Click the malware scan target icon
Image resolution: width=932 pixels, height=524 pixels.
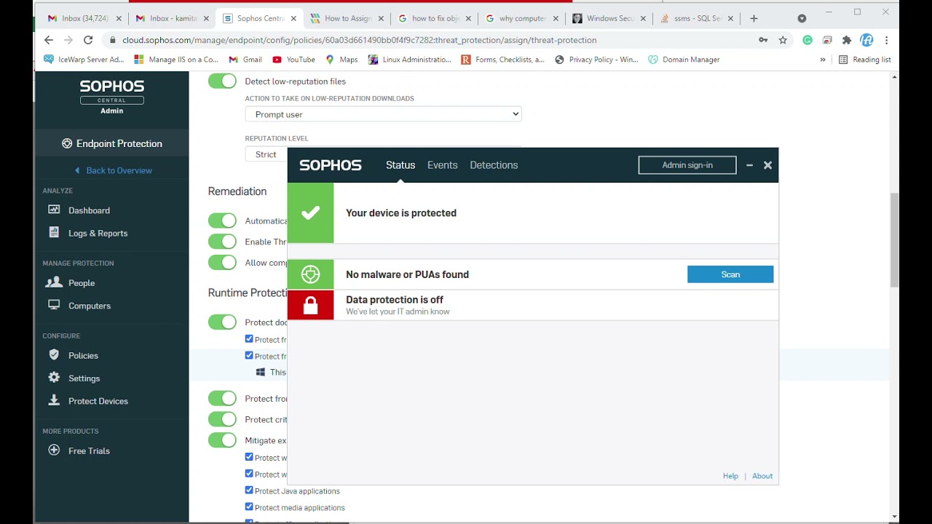(311, 274)
